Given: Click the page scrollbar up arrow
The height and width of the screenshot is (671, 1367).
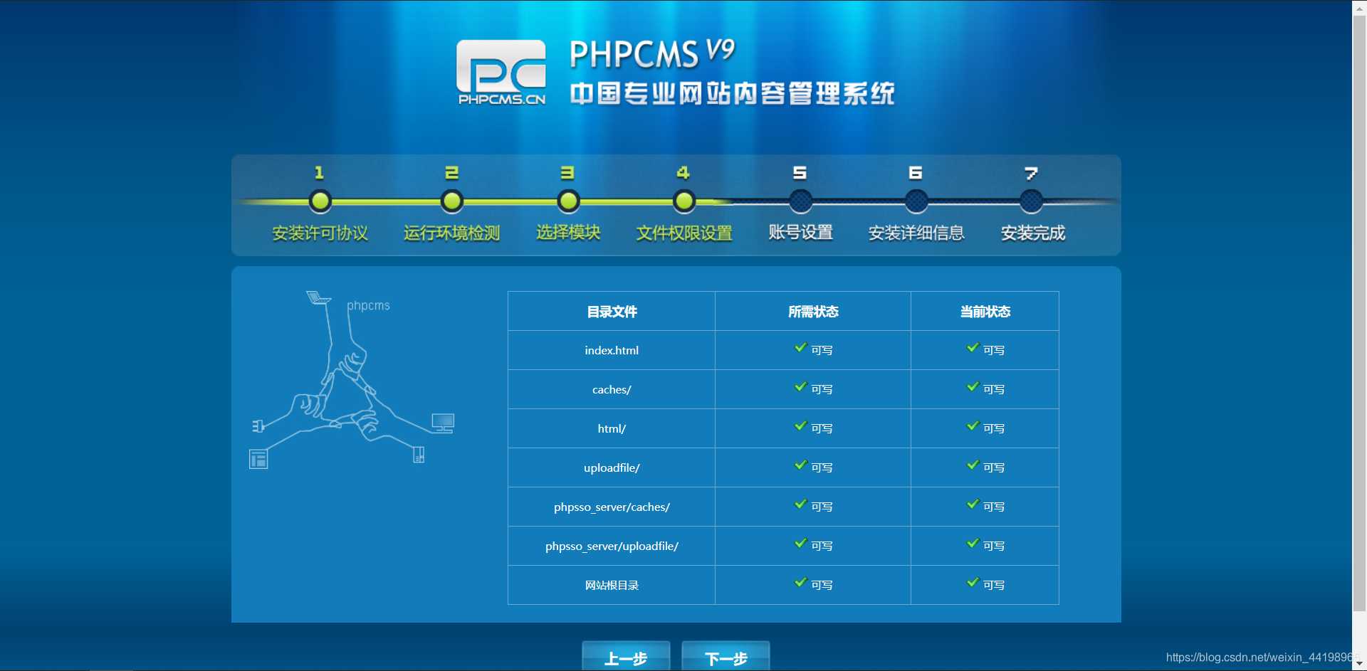Looking at the screenshot, I should click(x=1359, y=7).
